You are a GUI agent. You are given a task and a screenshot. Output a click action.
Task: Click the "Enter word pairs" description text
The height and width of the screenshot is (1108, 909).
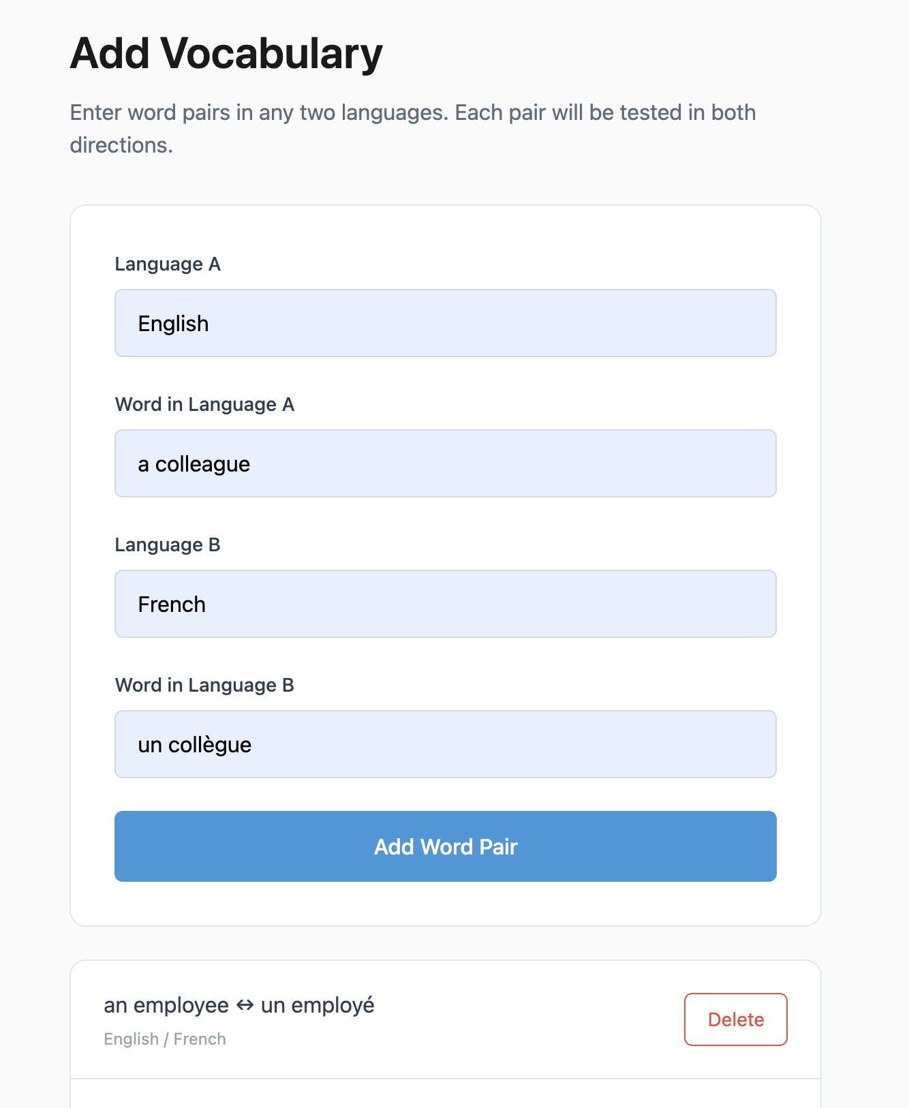412,113
